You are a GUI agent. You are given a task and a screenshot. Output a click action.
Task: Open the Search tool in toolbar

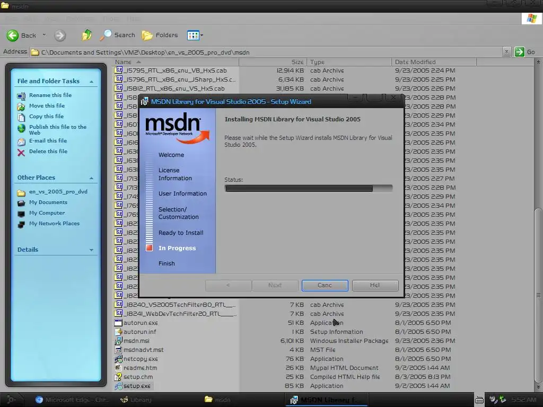tap(117, 35)
